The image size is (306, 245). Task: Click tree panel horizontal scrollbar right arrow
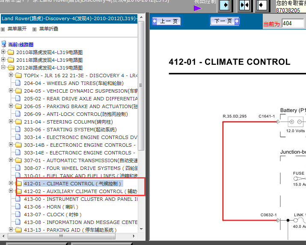(x=134, y=236)
